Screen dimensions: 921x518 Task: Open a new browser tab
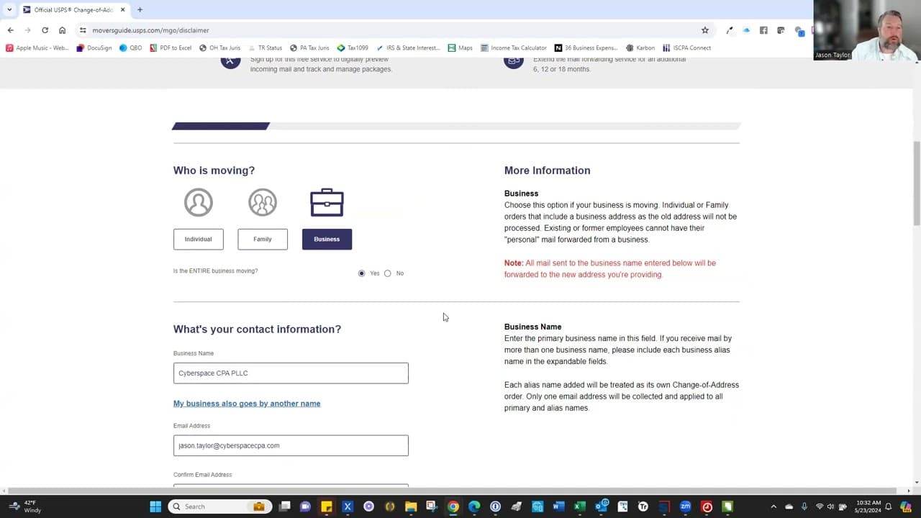pyautogui.click(x=140, y=9)
